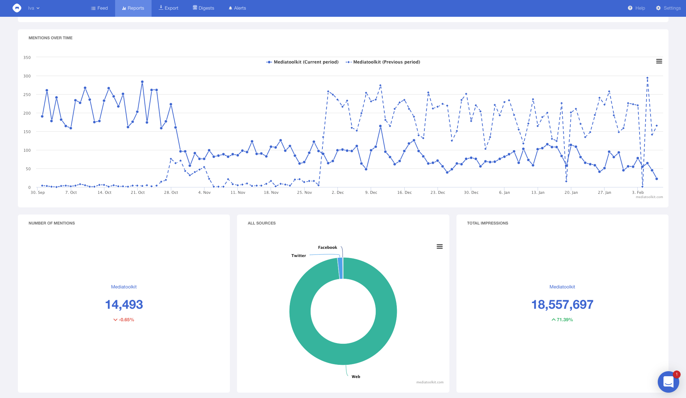Open the Alerts tab
Screen dimensions: 686x398
point(237,8)
